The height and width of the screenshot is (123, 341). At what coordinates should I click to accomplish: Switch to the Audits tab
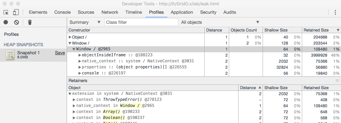tap(230, 12)
